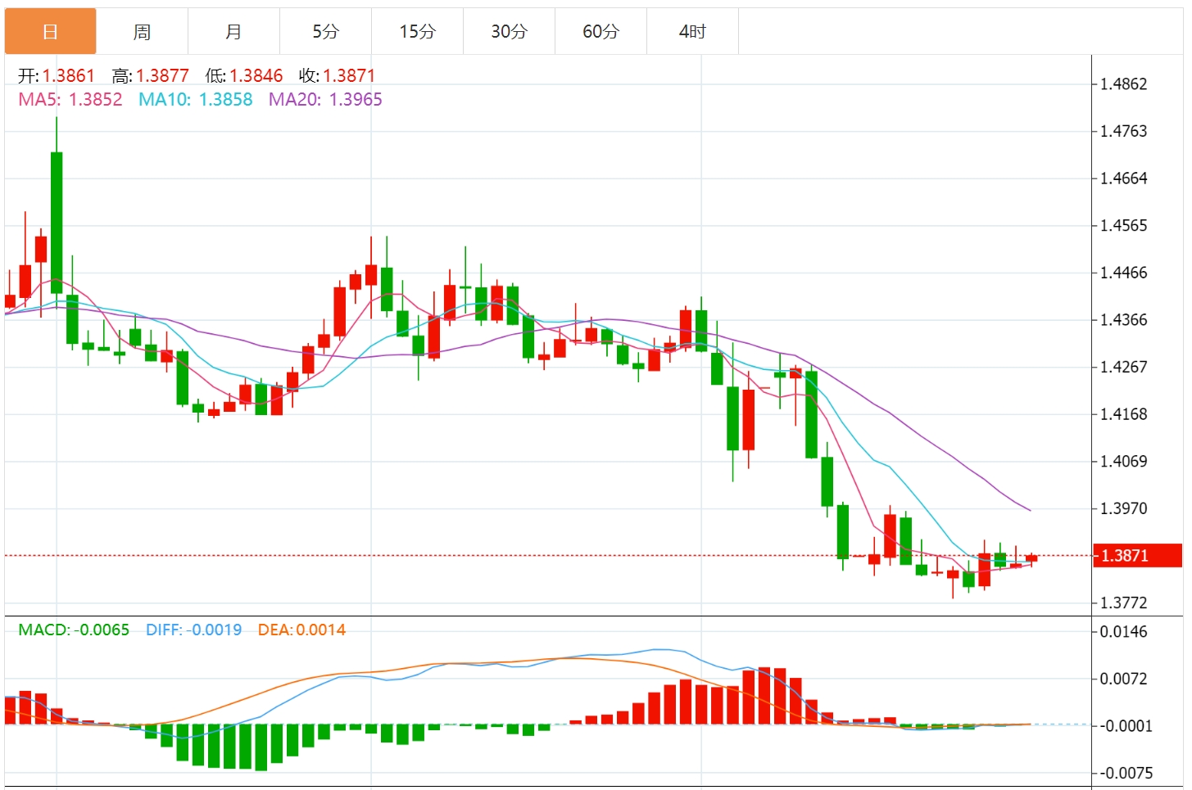1192x790 pixels.
Task: Click the 1.3772 price axis label
Action: pos(1124,603)
